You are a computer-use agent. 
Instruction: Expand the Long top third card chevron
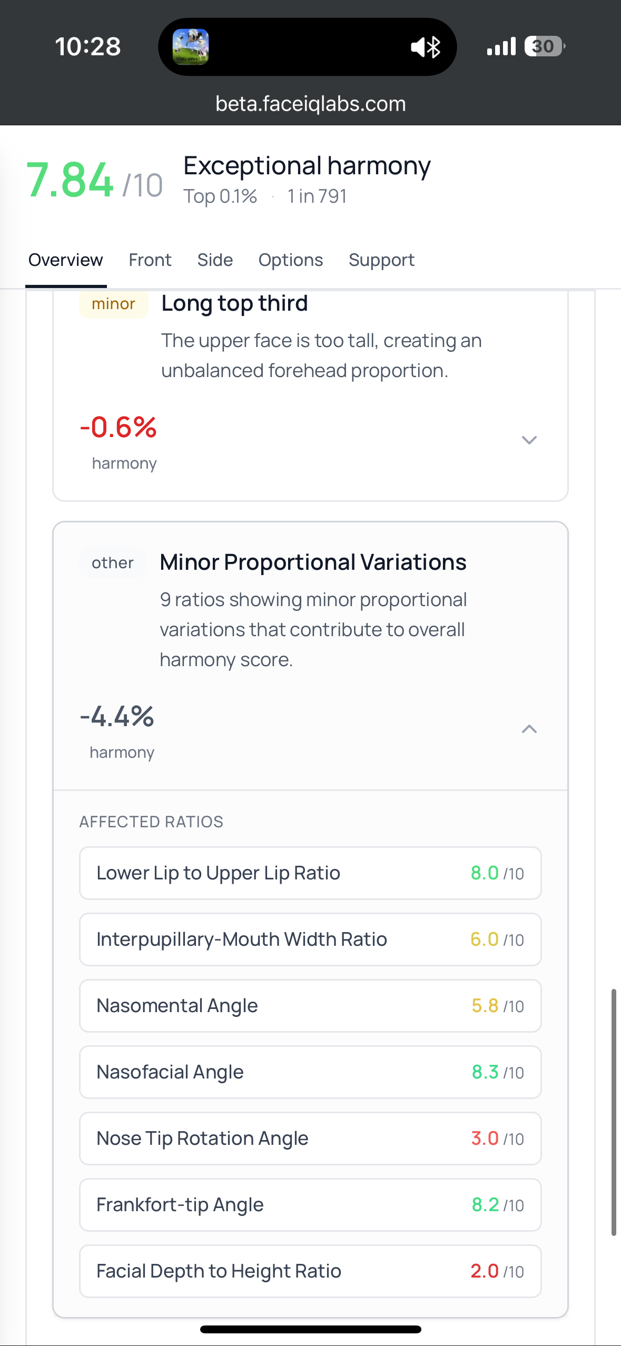coord(529,440)
